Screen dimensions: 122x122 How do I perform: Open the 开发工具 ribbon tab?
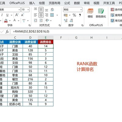point(109,3)
